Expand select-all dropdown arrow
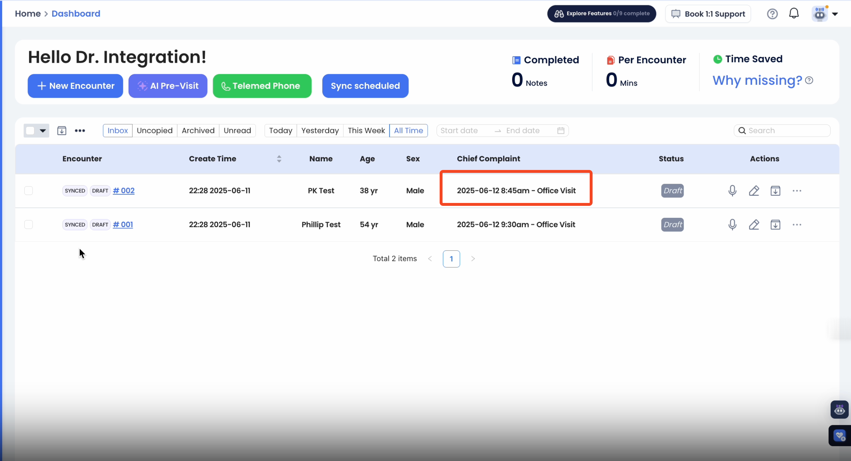 click(x=43, y=130)
